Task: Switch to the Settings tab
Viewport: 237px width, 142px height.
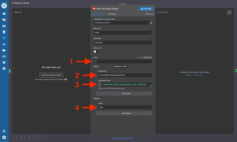Action: tap(112, 14)
